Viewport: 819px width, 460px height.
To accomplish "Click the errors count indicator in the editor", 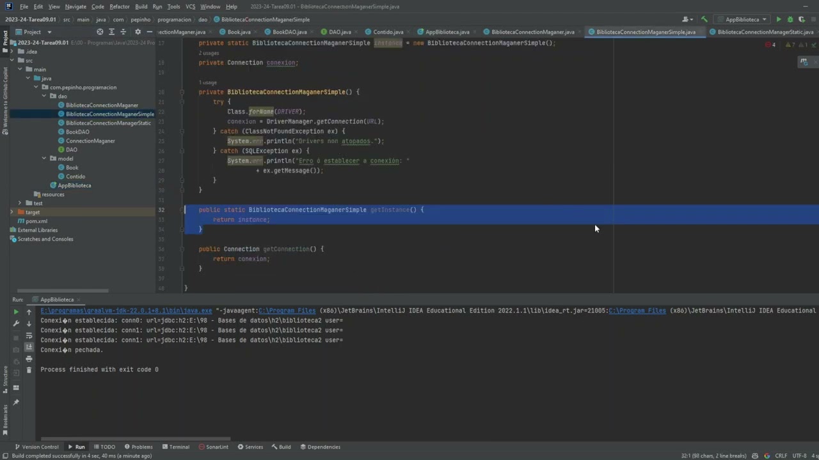I will pos(770,45).
